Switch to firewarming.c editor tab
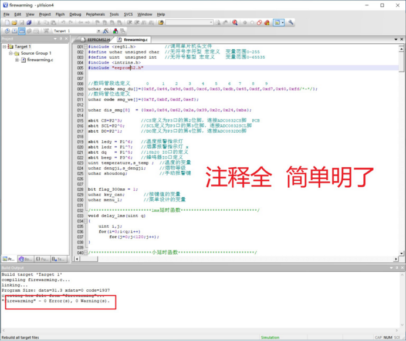Image resolution: width=406 pixels, height=341 pixels. coord(133,40)
